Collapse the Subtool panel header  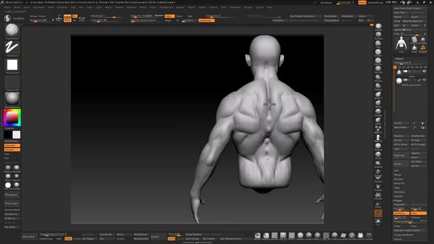pos(399,59)
